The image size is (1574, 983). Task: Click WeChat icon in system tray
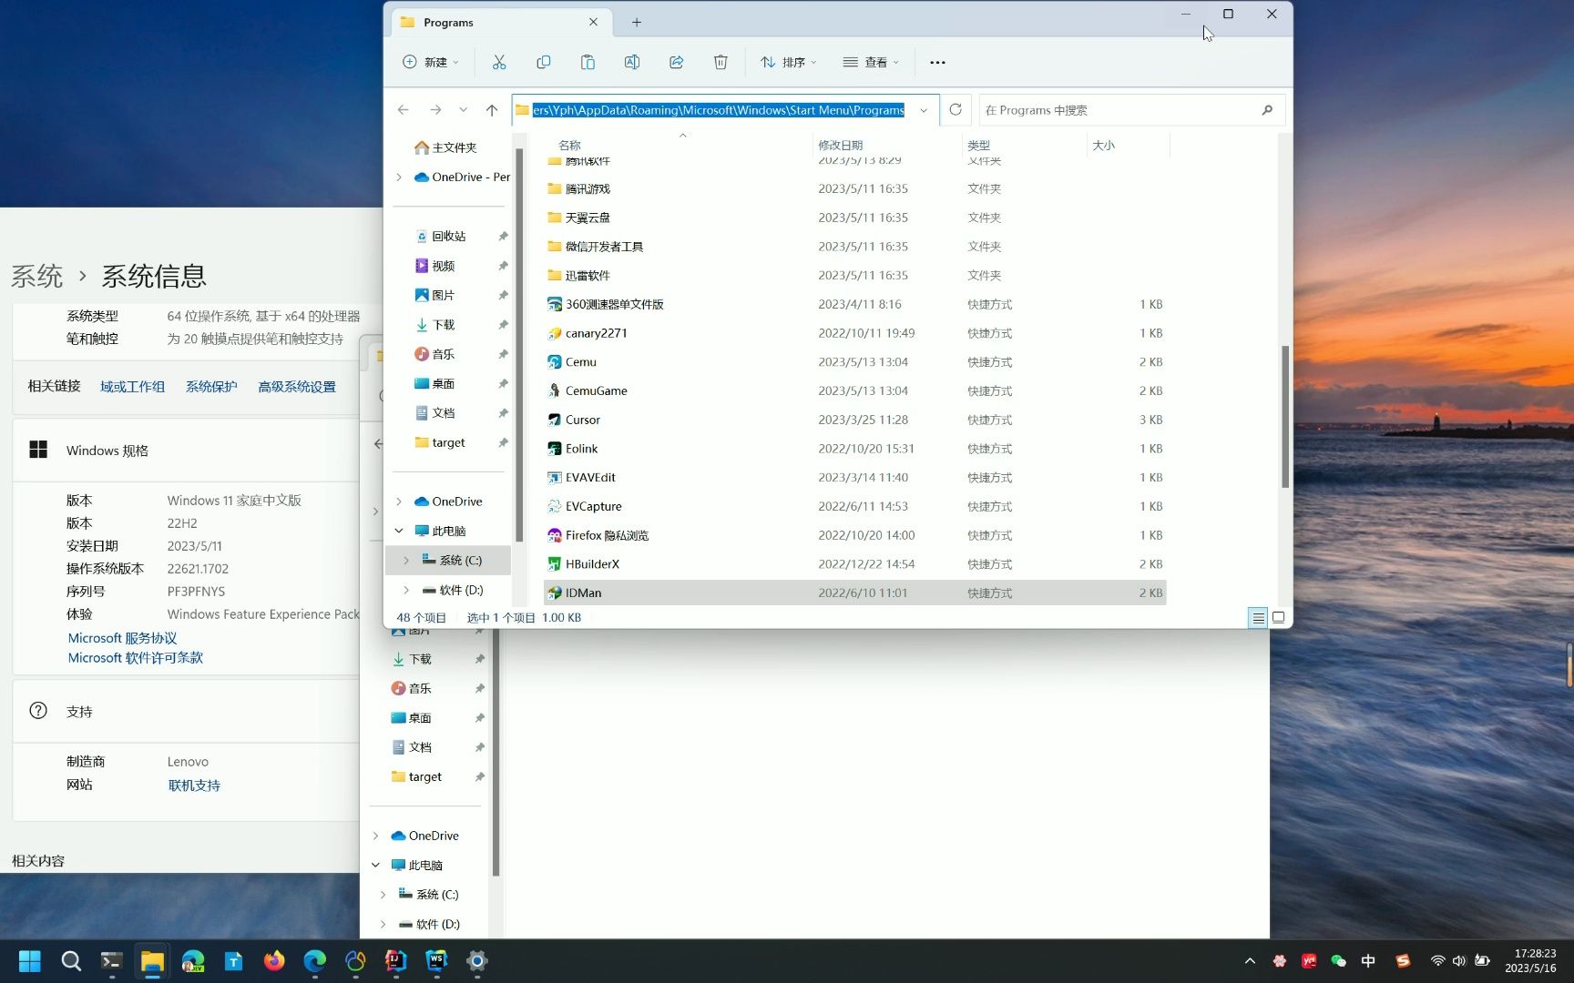click(x=1338, y=961)
